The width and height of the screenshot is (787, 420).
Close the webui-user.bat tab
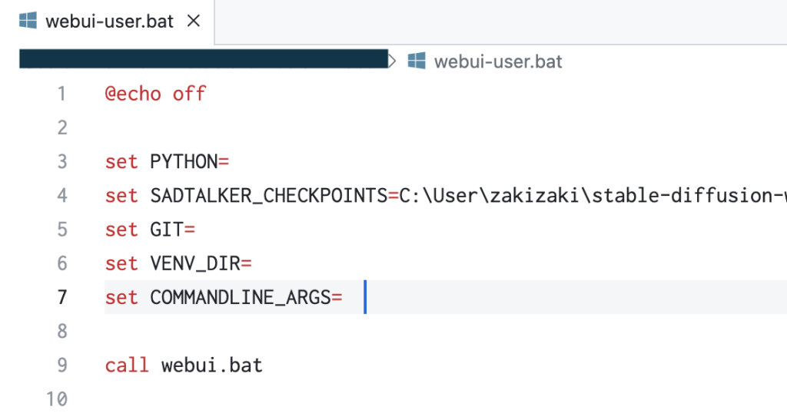coord(194,21)
